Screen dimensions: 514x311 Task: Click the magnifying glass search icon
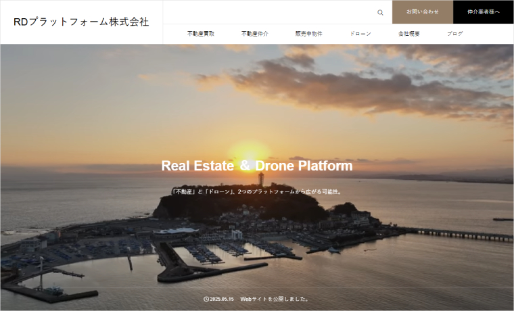tap(380, 12)
